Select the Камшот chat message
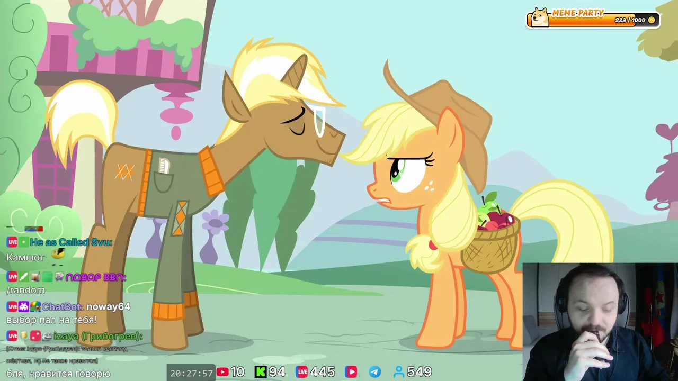This screenshot has width=678, height=381. click(x=25, y=257)
